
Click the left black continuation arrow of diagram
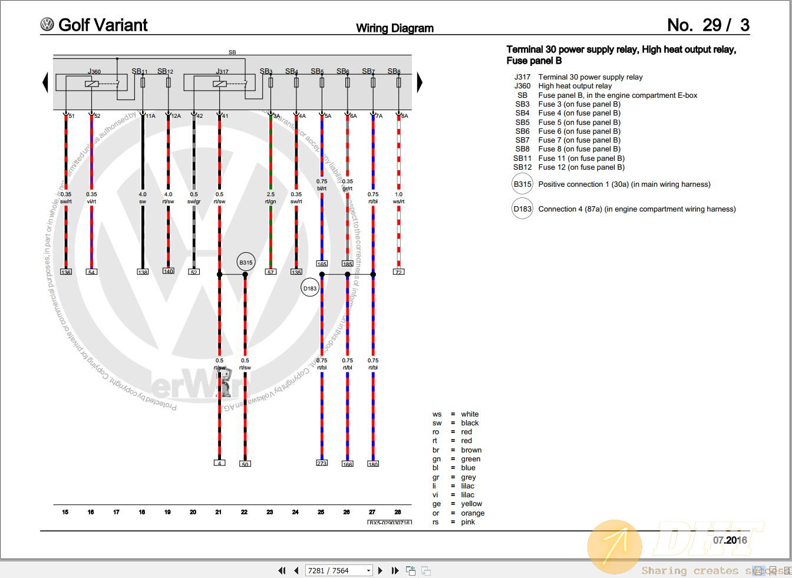(45, 82)
